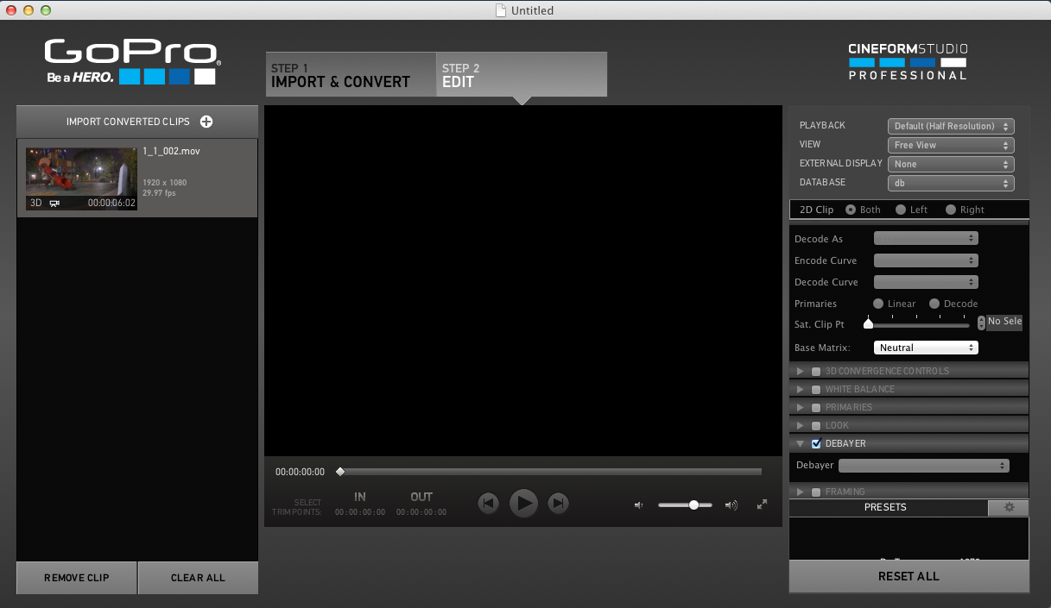Skip to previous frame with the rewind icon
The height and width of the screenshot is (608, 1051).
click(488, 503)
